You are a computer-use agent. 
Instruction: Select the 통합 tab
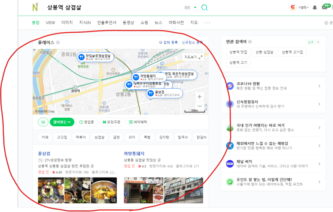click(36, 22)
